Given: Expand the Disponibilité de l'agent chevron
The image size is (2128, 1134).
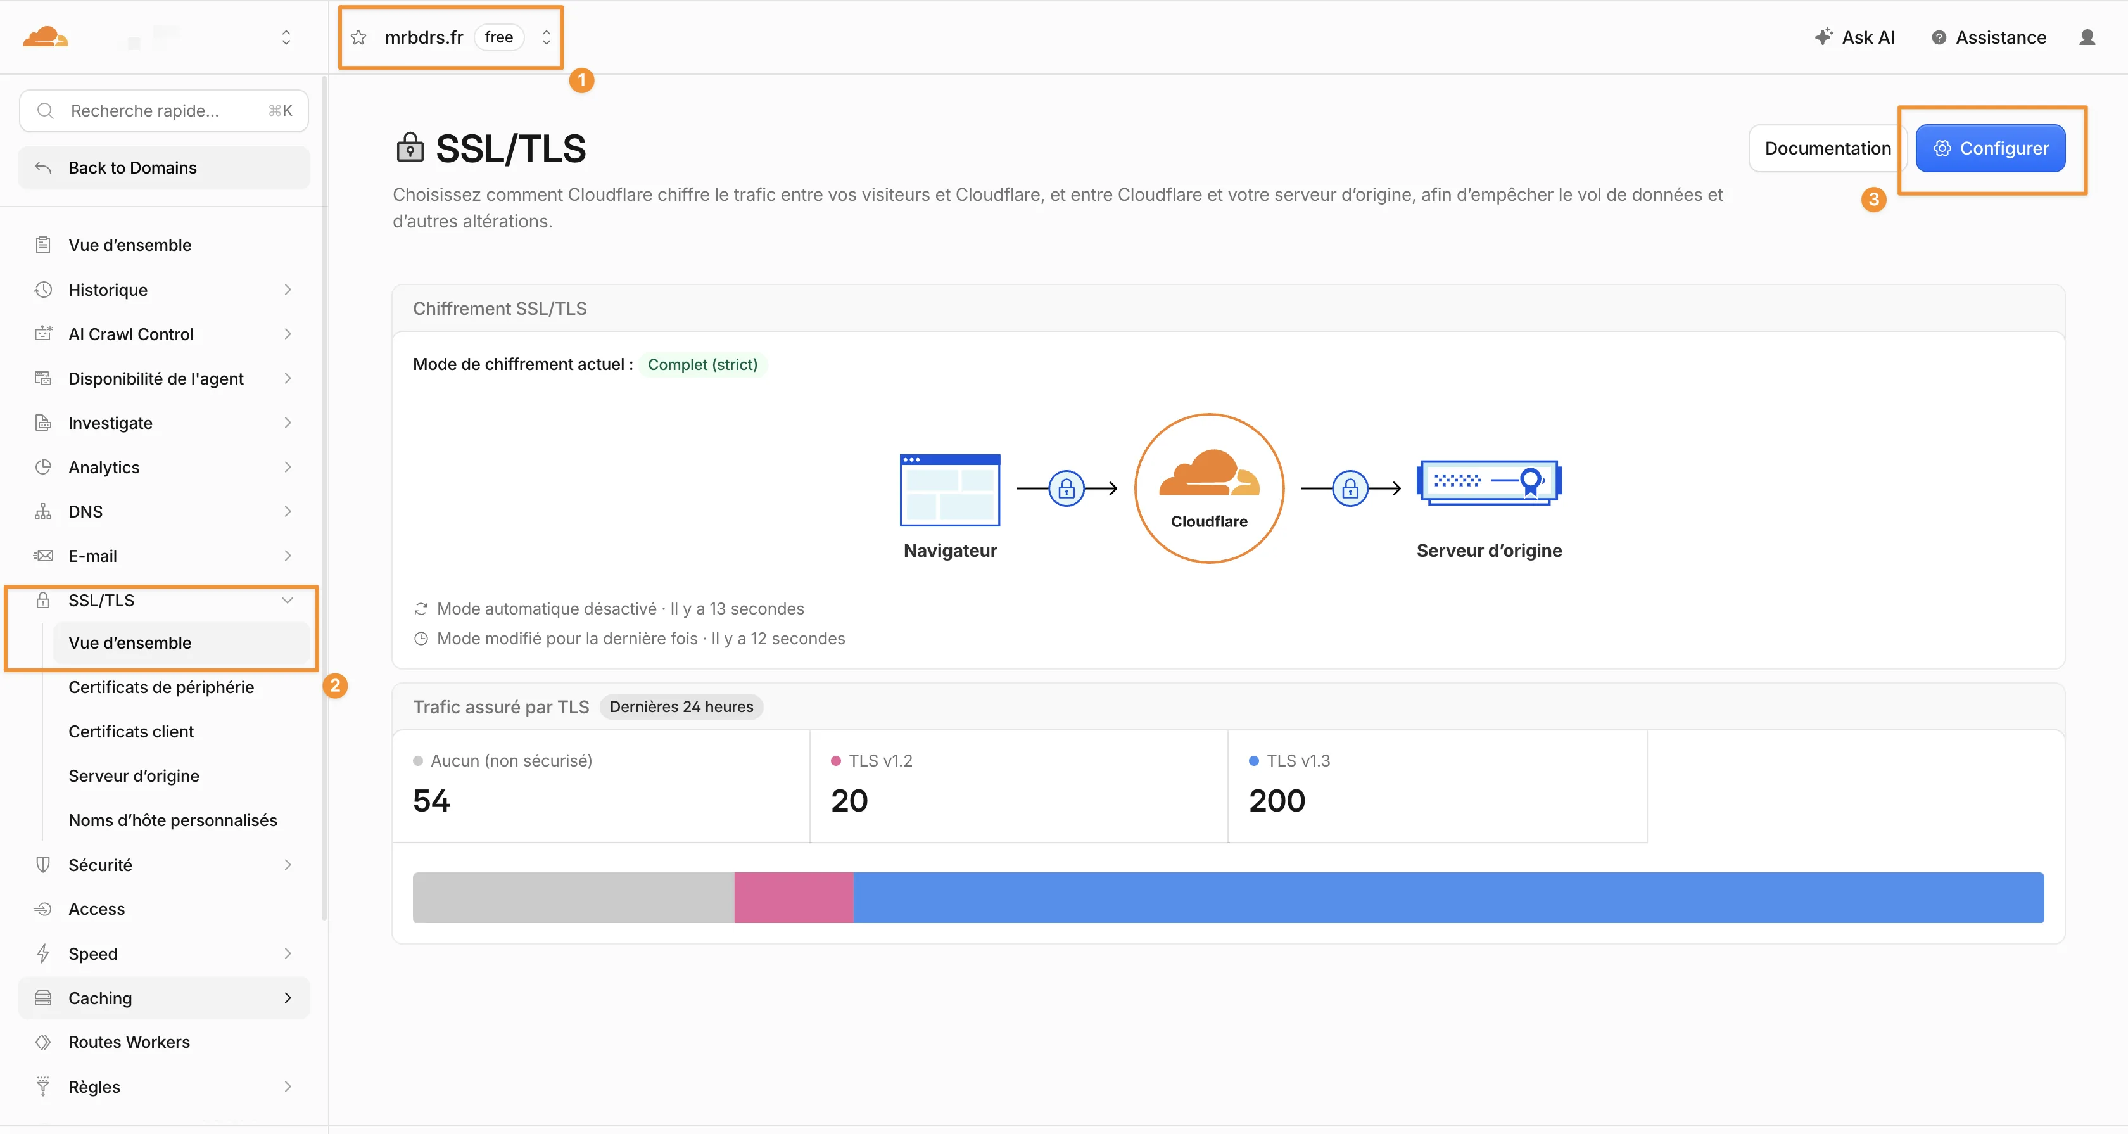Looking at the screenshot, I should tap(288, 379).
